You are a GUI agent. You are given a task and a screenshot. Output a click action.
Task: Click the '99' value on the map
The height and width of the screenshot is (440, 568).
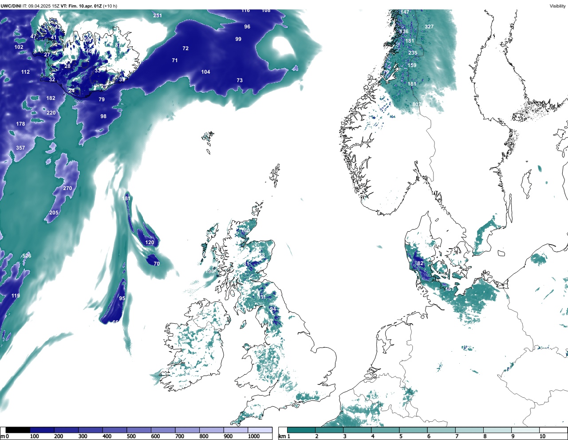point(238,39)
